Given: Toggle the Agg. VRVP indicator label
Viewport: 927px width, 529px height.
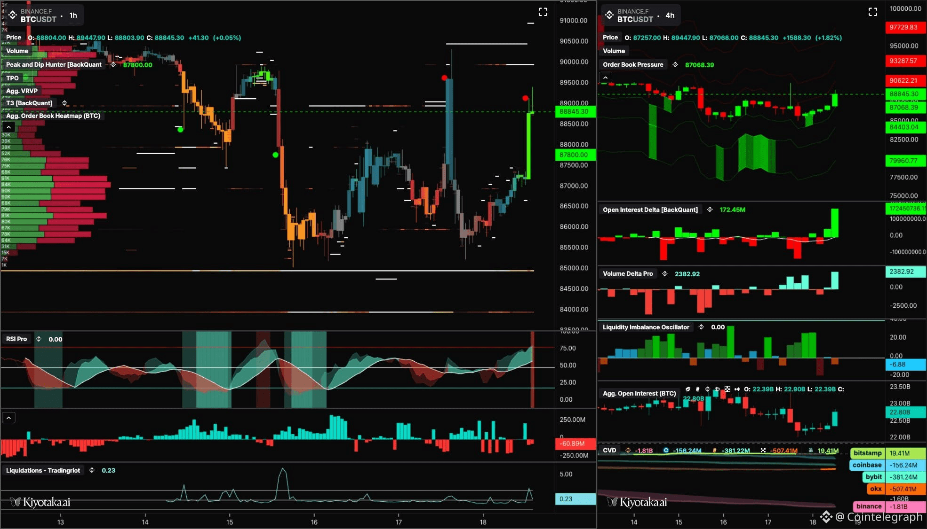Looking at the screenshot, I should click(22, 91).
